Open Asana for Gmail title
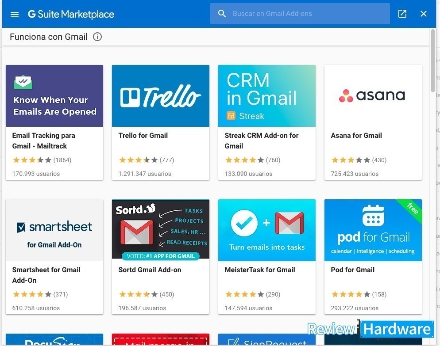 (356, 135)
